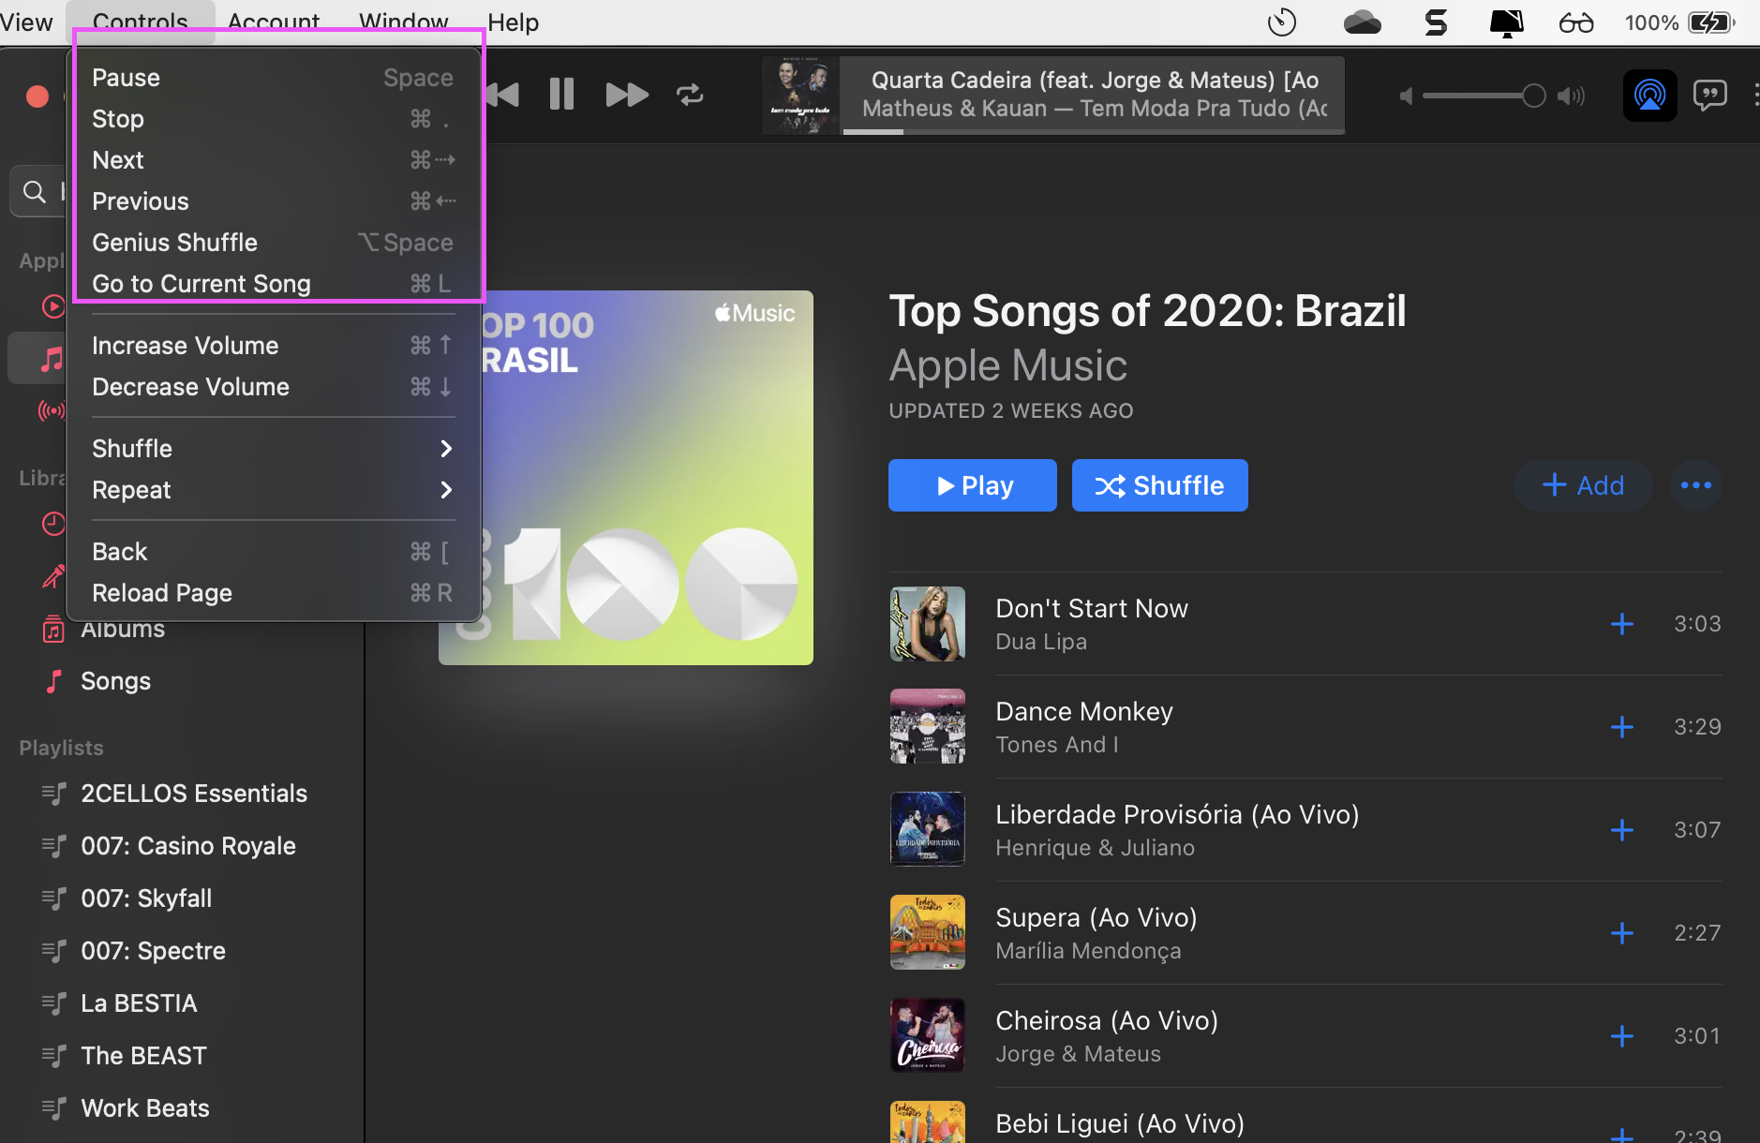This screenshot has height=1143, width=1760.
Task: Click the skip forward playback icon
Action: [x=626, y=95]
